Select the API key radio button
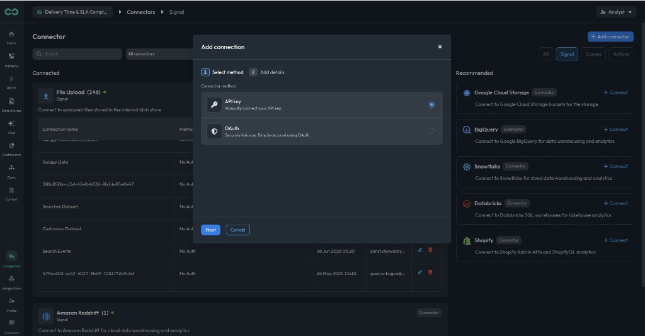This screenshot has height=336, width=645. click(431, 104)
